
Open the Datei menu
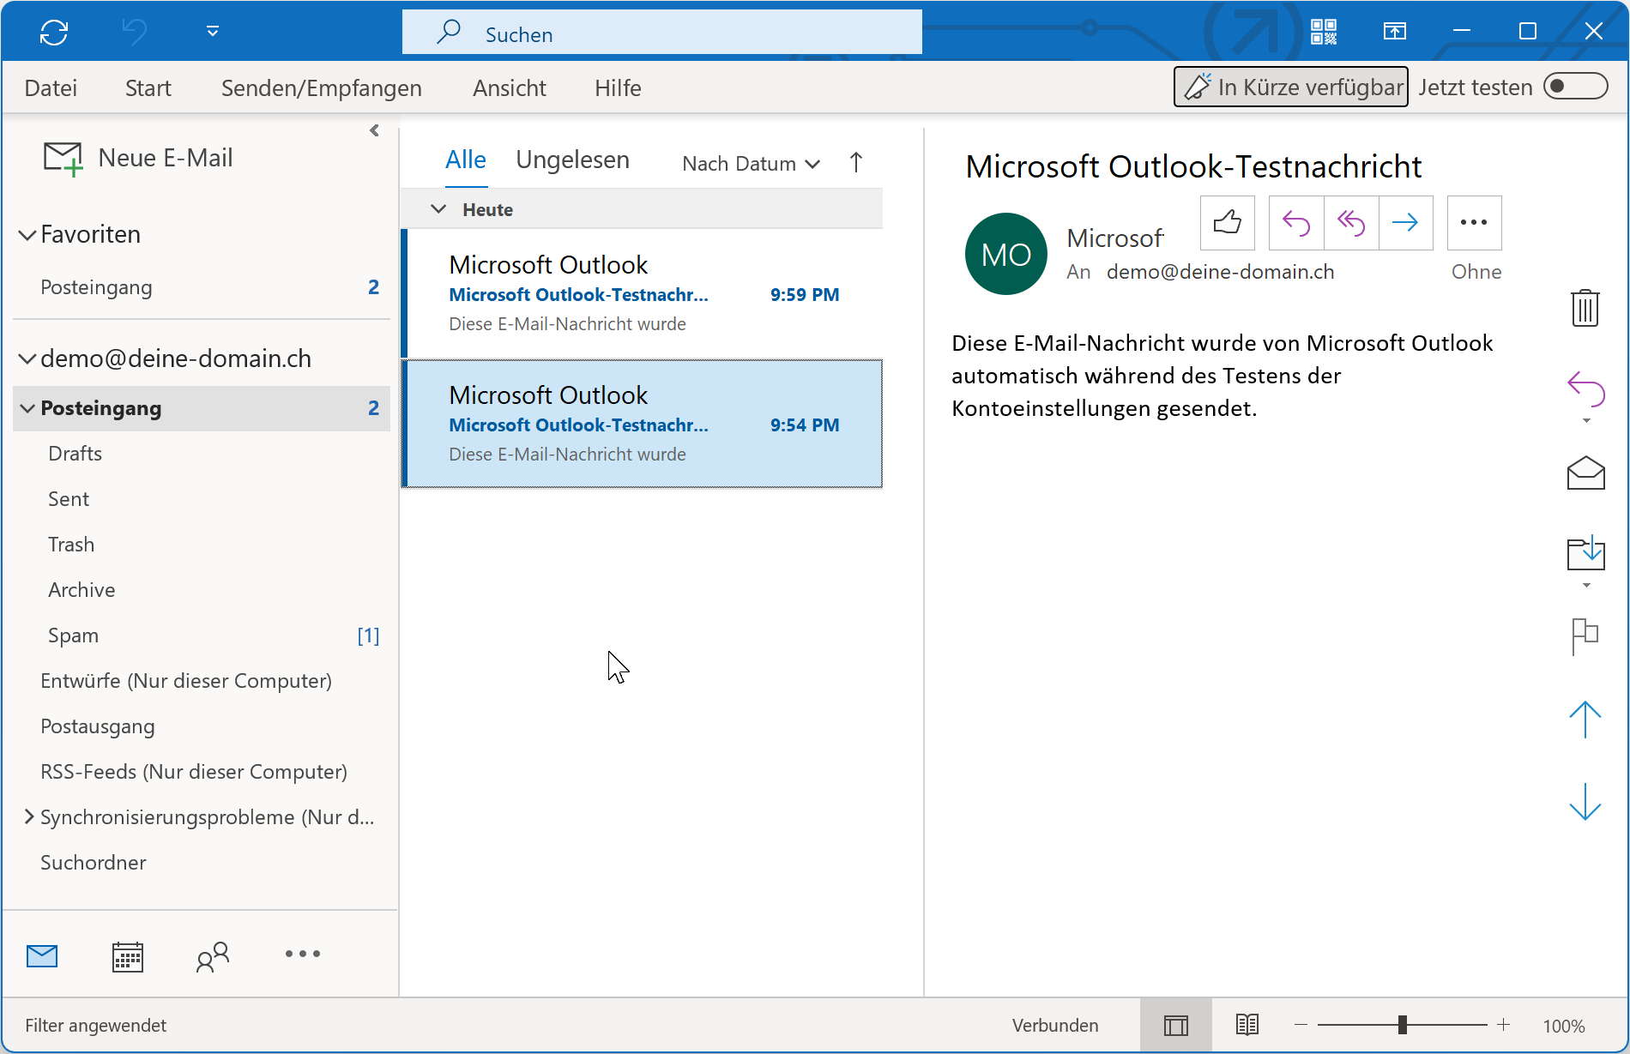click(x=51, y=87)
